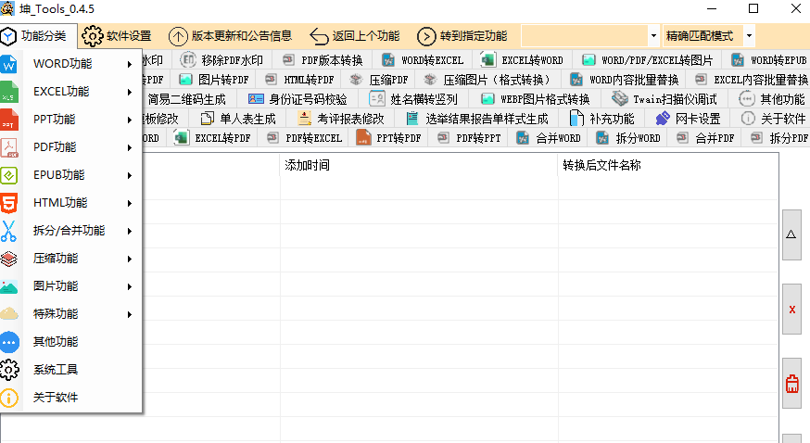Open the 功能分类 menu
The height and width of the screenshot is (443, 810).
tap(39, 36)
